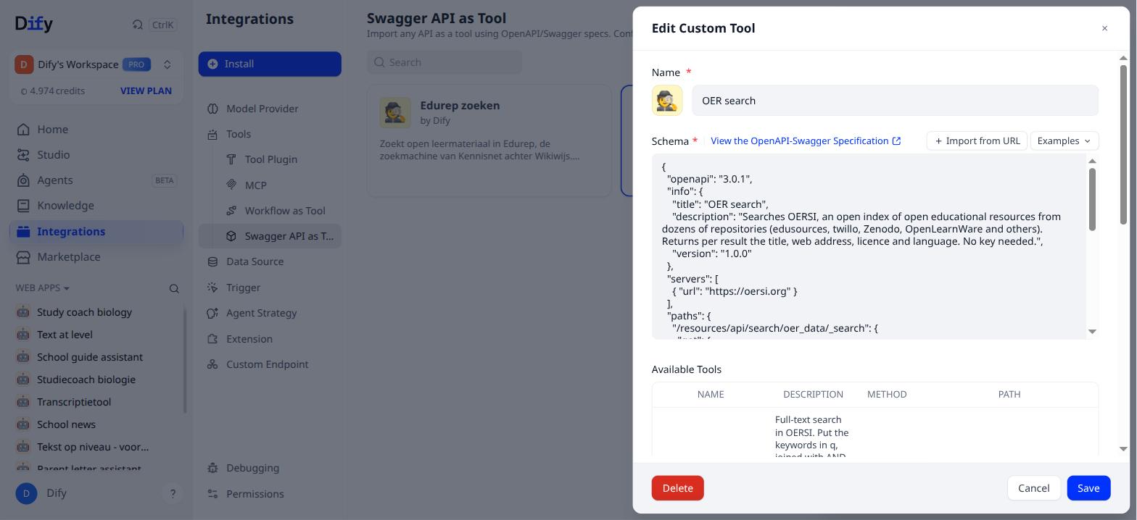The image size is (1137, 520).
Task: Click the Search tools input
Action: point(445,62)
